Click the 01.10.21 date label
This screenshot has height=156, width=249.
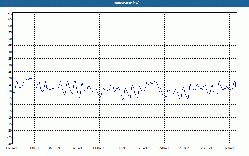tap(12, 148)
